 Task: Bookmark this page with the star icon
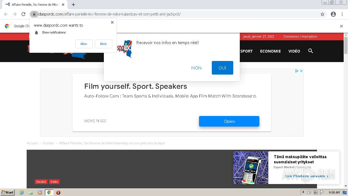pyautogui.click(x=322, y=14)
